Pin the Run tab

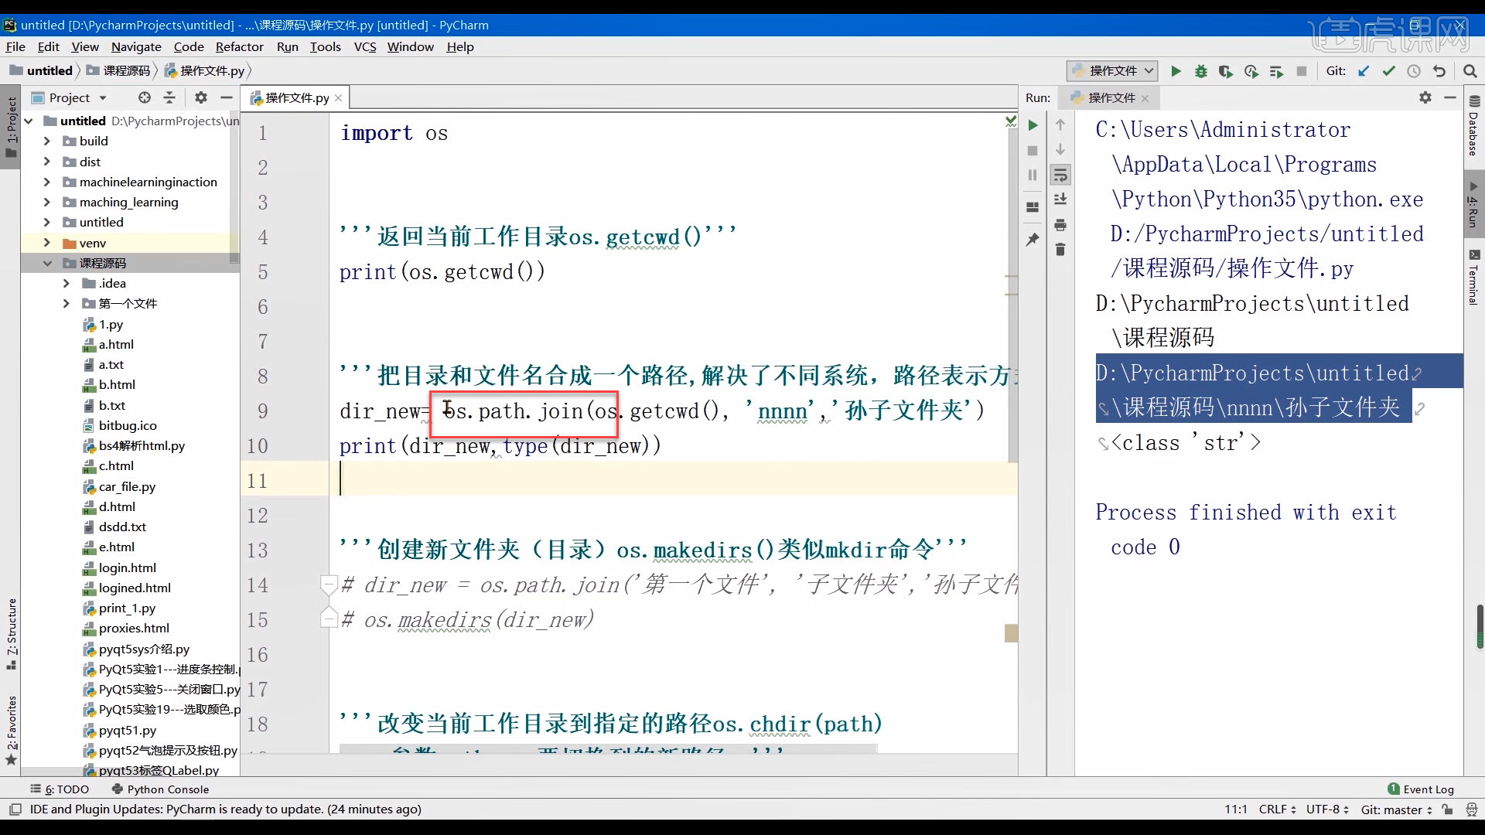[1033, 240]
